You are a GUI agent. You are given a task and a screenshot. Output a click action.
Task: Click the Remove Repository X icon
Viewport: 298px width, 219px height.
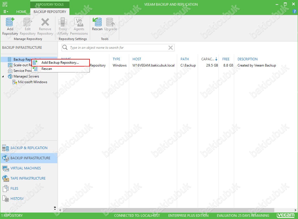coord(45,22)
